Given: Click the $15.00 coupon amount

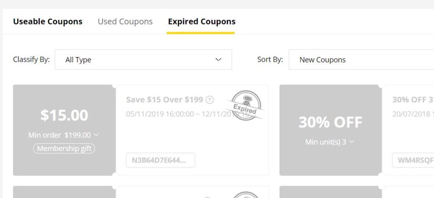Looking at the screenshot, I should pyautogui.click(x=64, y=115).
